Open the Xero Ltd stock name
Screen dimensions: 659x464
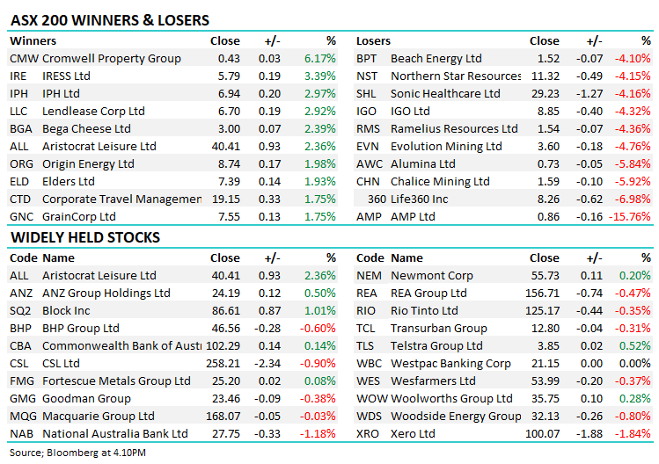414,433
